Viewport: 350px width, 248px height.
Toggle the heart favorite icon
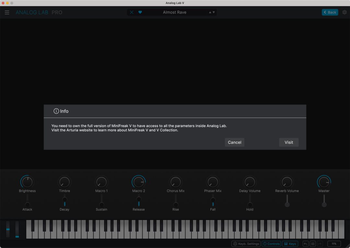click(x=140, y=12)
